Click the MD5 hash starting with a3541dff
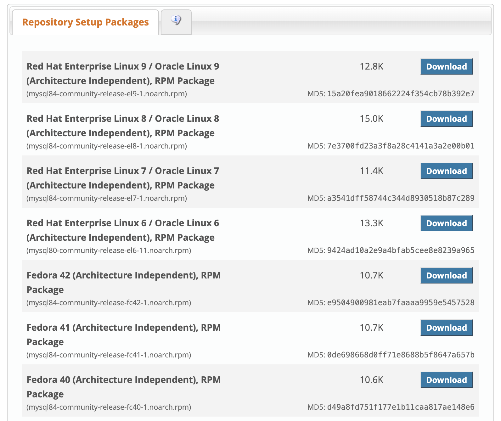 (x=400, y=198)
